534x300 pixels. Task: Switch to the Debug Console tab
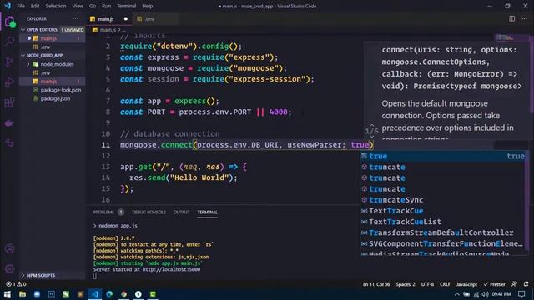click(x=149, y=212)
